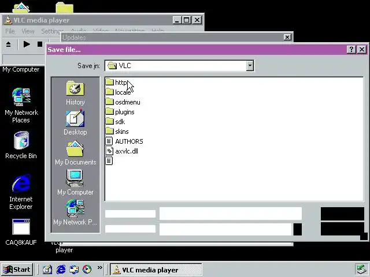370x277 pixels.
Task: Select Recycle Bin desktop icon
Action: [x=21, y=145]
